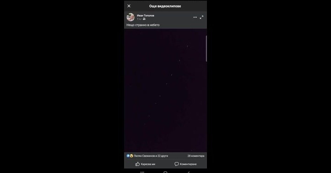331x173 pixels.
Task: Click the Още видеоклипове header title
Action: pos(165,6)
